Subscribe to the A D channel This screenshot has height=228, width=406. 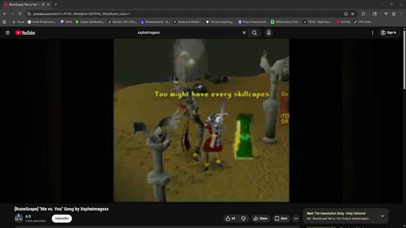(x=62, y=218)
